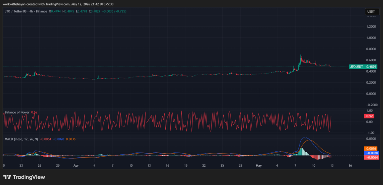Image resolution: width=383 pixels, height=185 pixels.
Task: Click the 19 date label on time axis
Action: click(186, 166)
